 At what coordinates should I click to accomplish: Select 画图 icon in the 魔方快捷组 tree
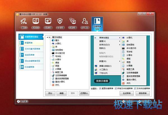53,66
